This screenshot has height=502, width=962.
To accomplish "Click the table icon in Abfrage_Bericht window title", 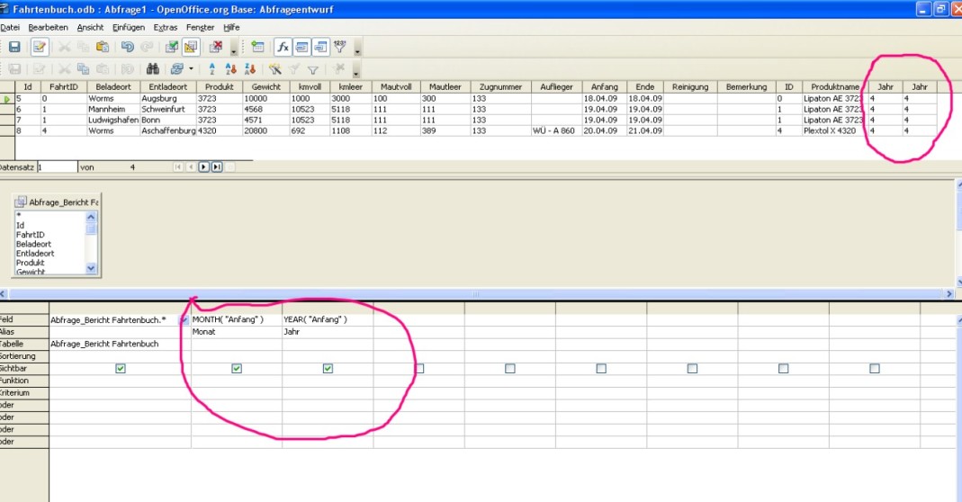I will tap(21, 202).
